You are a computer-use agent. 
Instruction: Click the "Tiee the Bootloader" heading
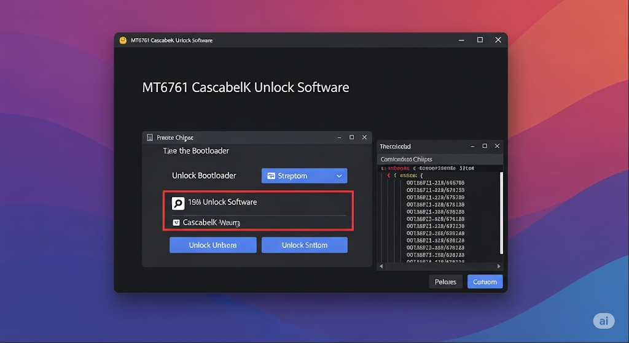(x=196, y=151)
